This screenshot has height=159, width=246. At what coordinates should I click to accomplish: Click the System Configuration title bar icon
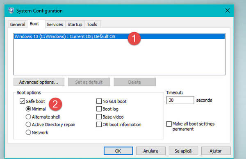coord(11,11)
